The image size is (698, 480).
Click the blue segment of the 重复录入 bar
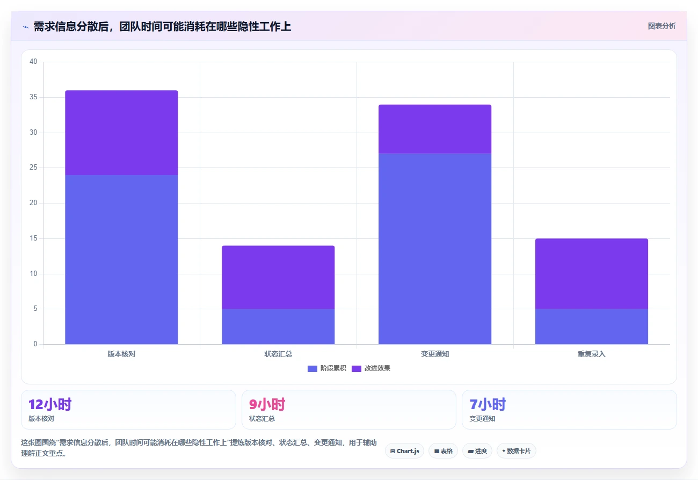tap(592, 326)
